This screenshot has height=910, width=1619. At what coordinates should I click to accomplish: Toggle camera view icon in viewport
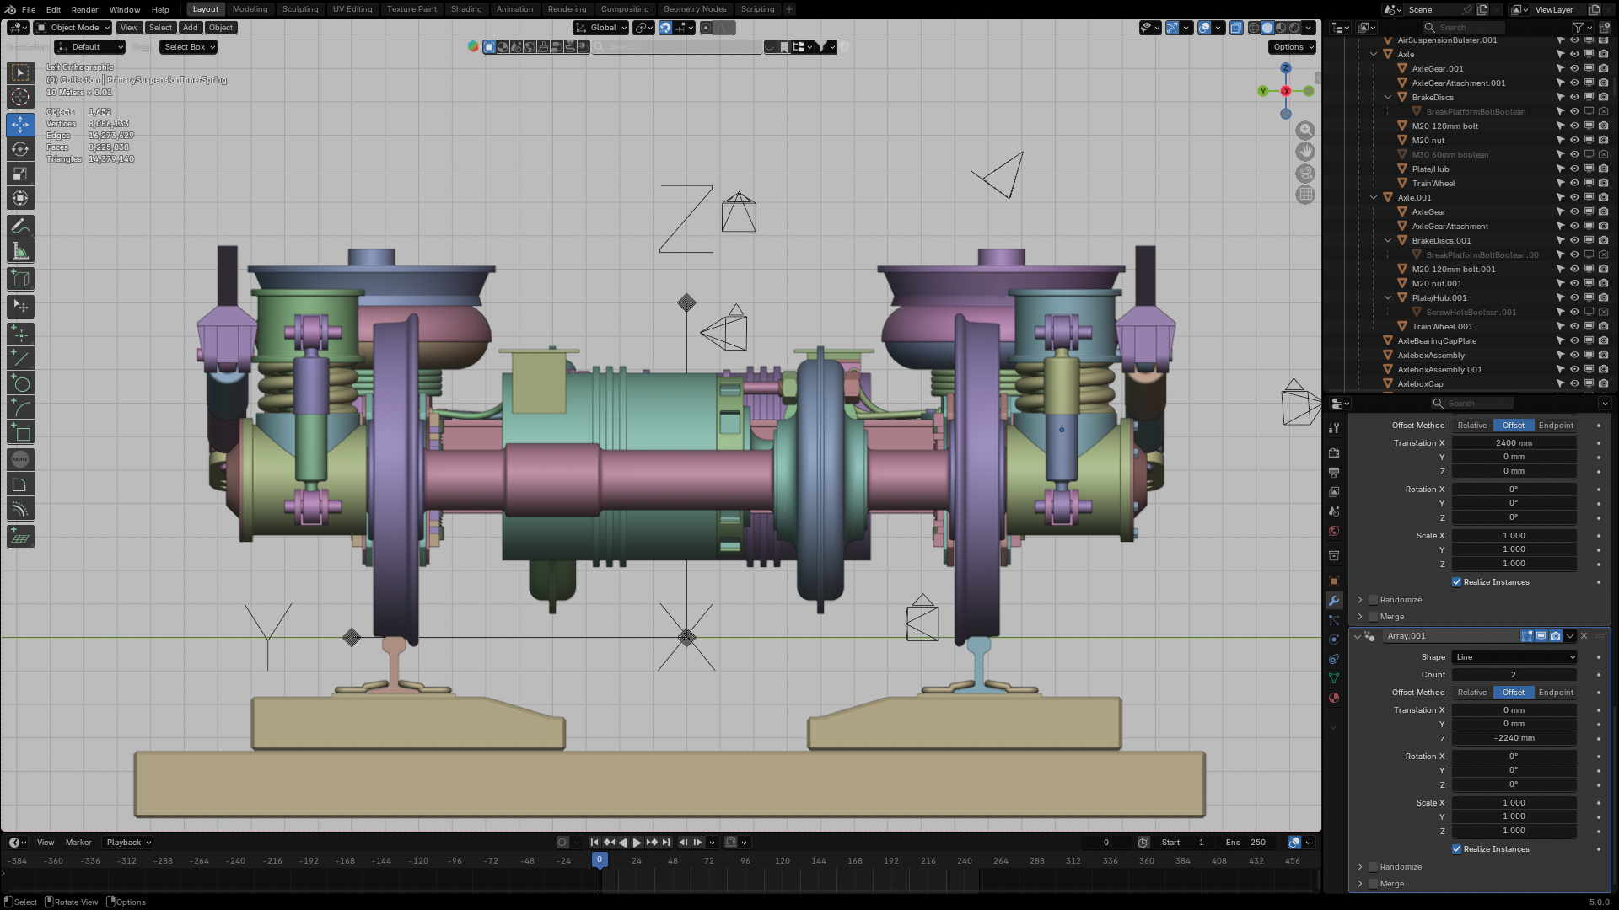click(1305, 173)
